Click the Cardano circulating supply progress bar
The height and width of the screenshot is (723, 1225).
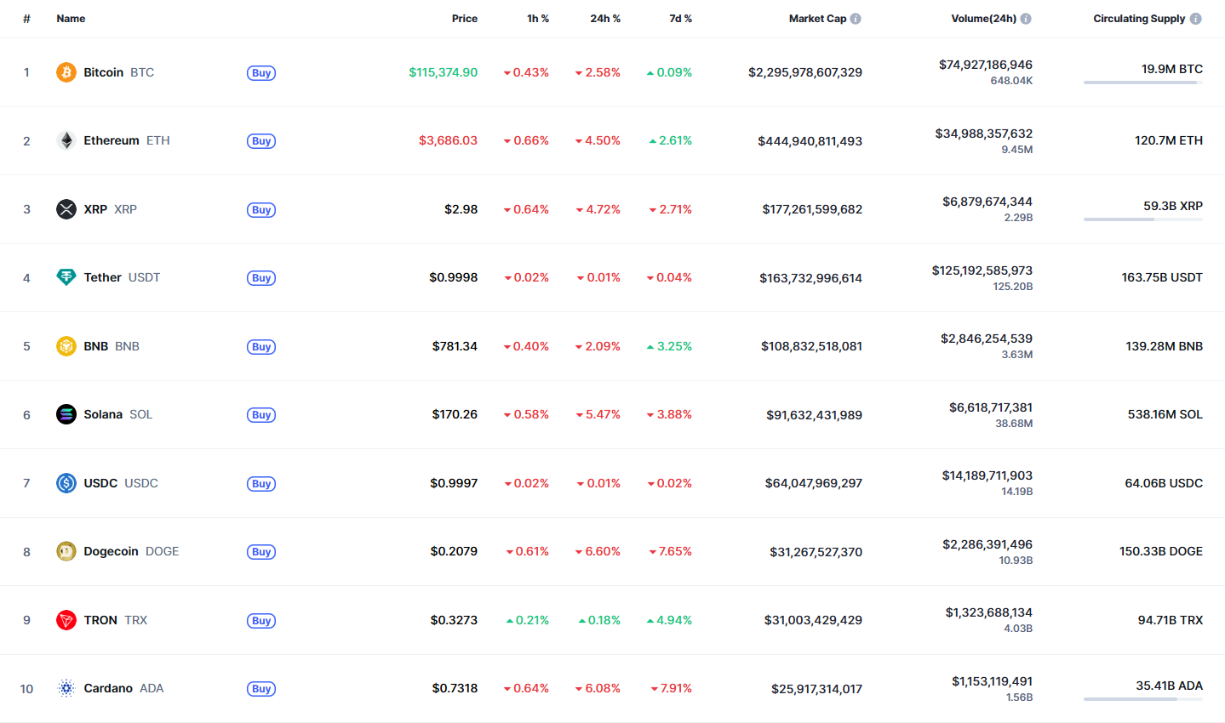(1143, 699)
